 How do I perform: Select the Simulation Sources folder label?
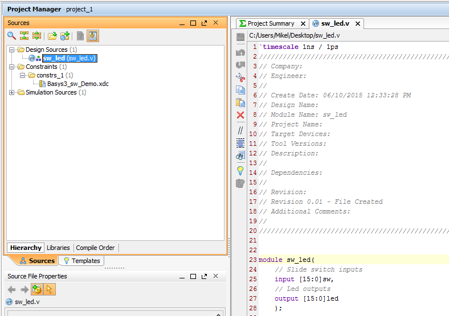pos(51,92)
